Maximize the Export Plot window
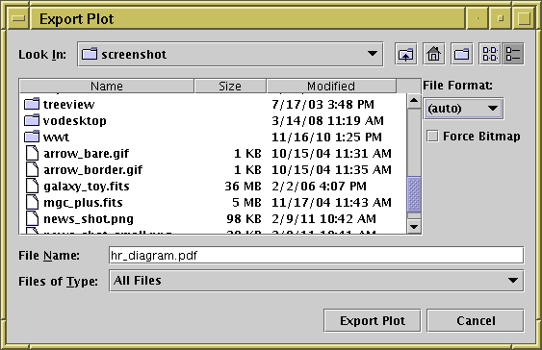542x350 pixels. click(501, 18)
